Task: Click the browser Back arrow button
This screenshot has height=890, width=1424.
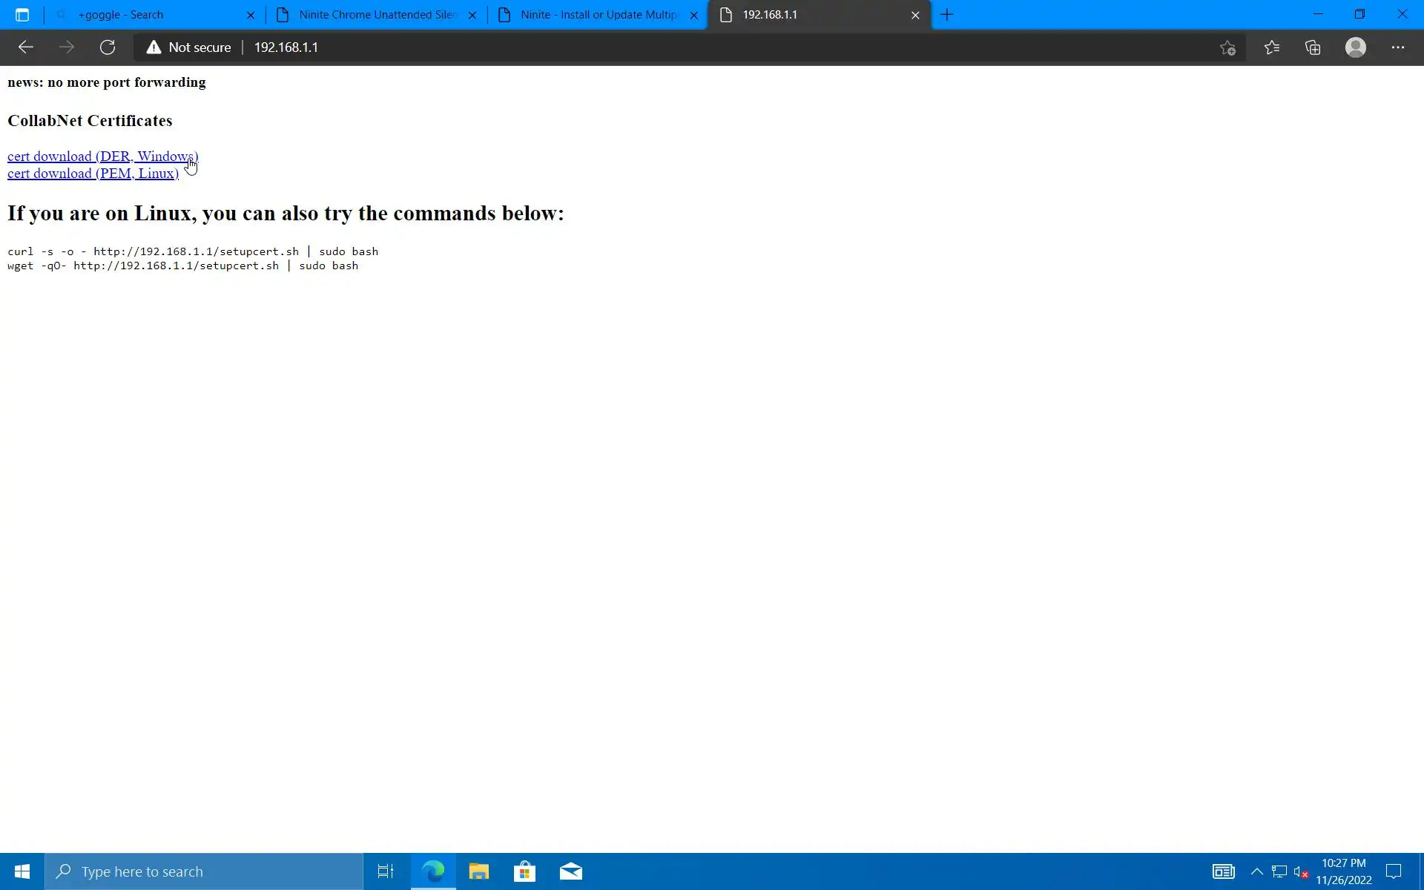Action: [x=26, y=47]
